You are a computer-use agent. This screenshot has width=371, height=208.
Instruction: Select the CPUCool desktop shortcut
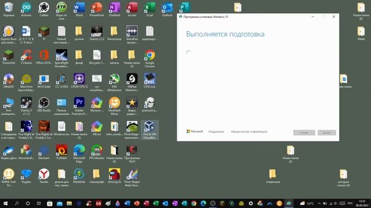click(x=150, y=81)
